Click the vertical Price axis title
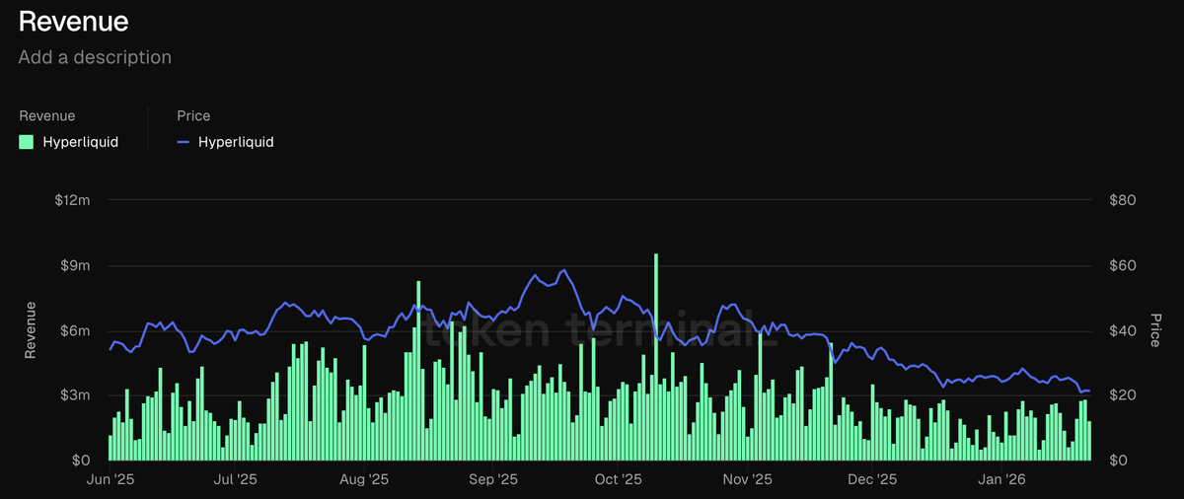 (1154, 330)
